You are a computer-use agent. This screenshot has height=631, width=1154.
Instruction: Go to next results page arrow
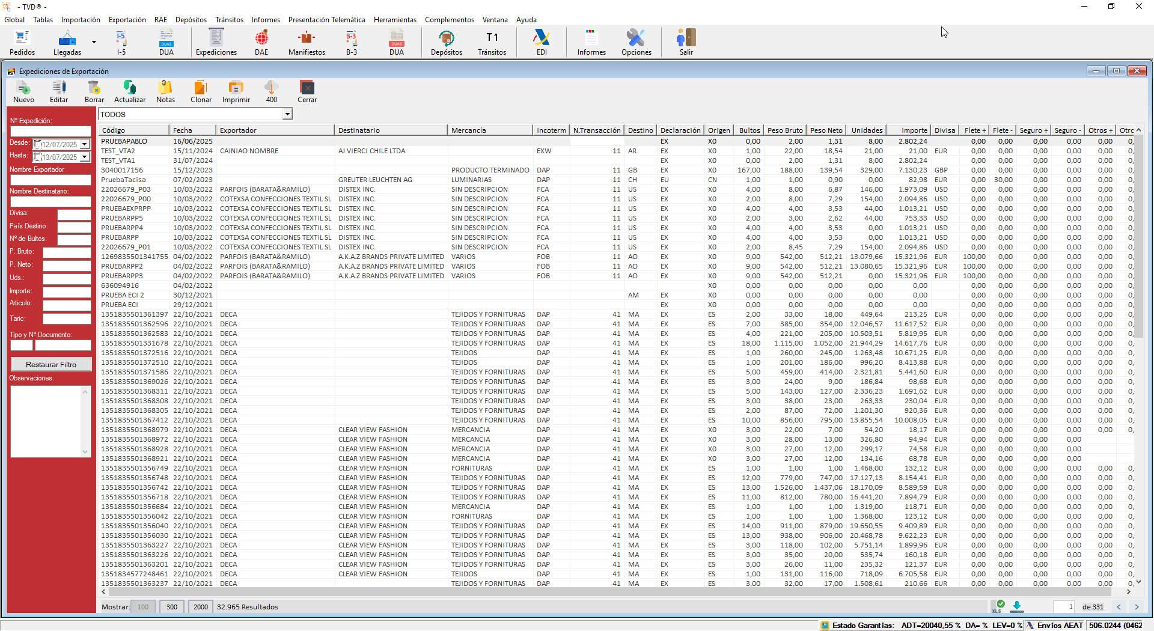pyautogui.click(x=1137, y=607)
